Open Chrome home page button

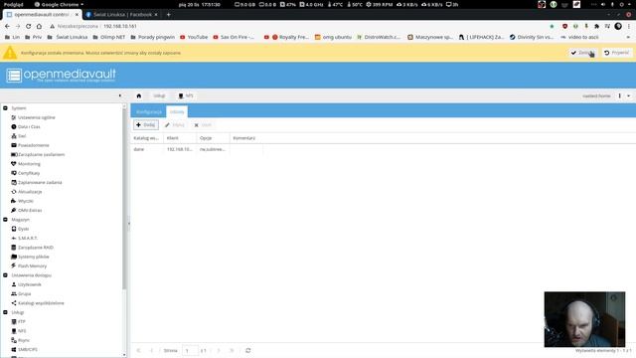39,26
